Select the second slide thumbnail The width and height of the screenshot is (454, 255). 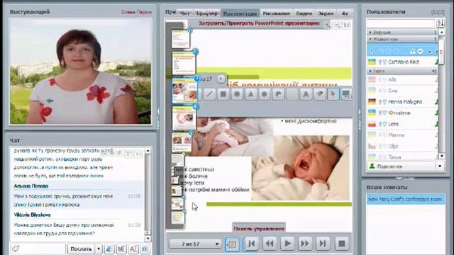tap(184, 63)
